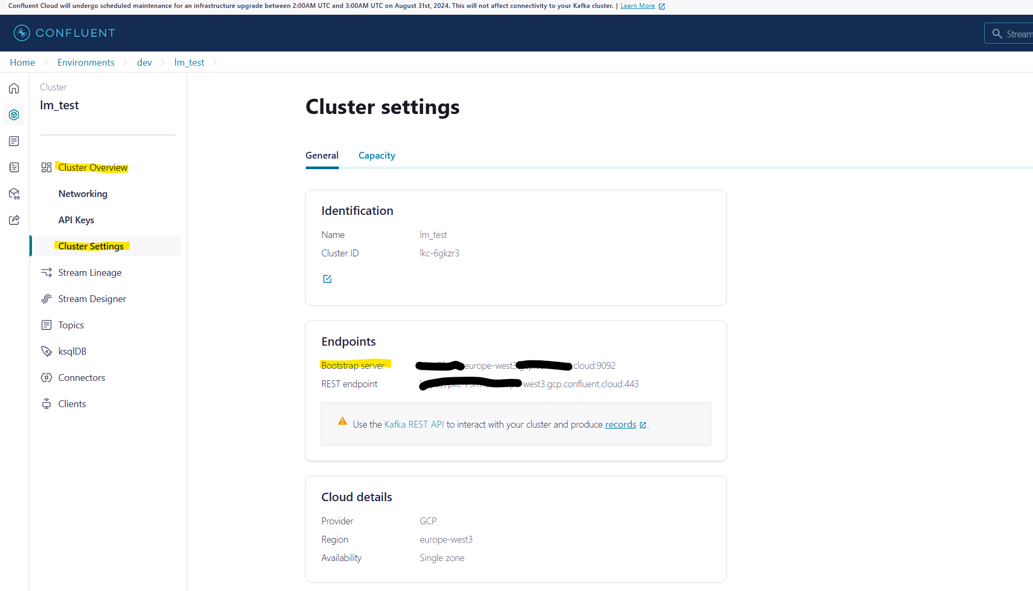
Task: Select the REST endpoint address value
Action: point(529,384)
